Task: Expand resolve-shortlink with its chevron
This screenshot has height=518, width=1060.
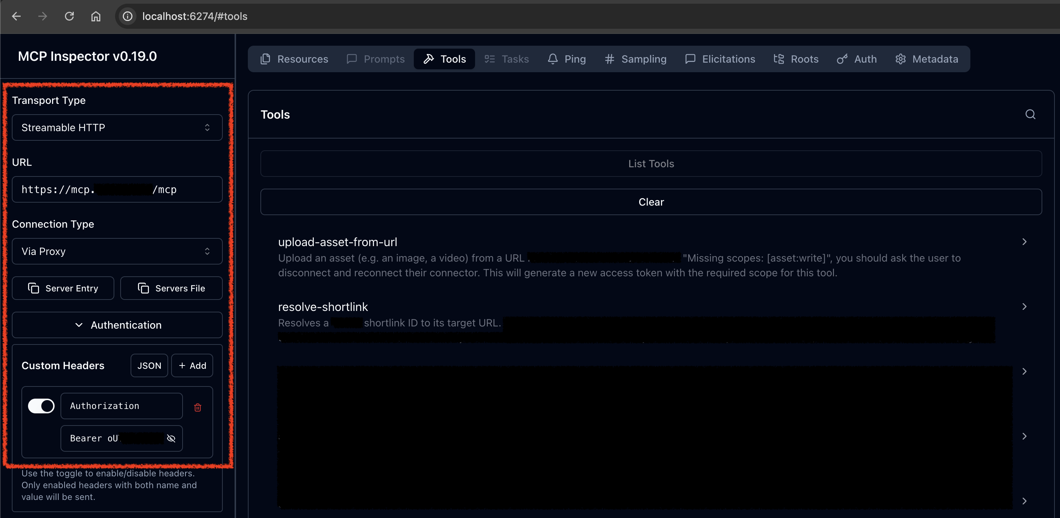Action: pos(1024,307)
